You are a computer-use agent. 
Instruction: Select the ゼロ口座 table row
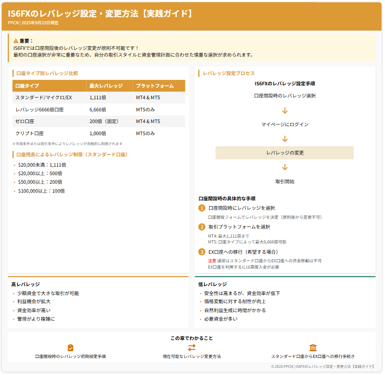click(x=98, y=121)
